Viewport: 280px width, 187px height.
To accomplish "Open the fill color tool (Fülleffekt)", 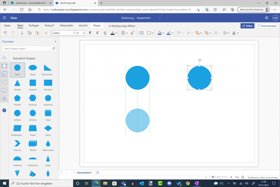I will [x=160, y=33].
